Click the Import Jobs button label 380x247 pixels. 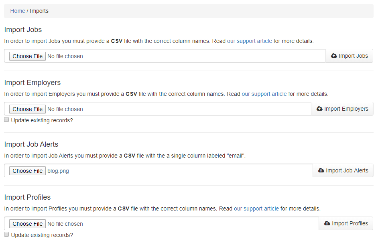[x=353, y=56]
